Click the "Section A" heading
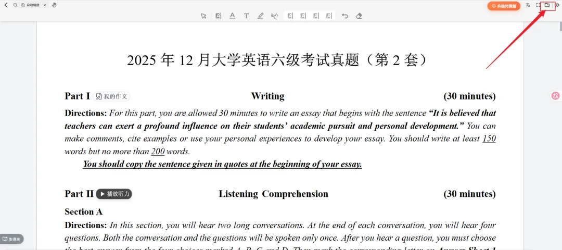 (83, 212)
